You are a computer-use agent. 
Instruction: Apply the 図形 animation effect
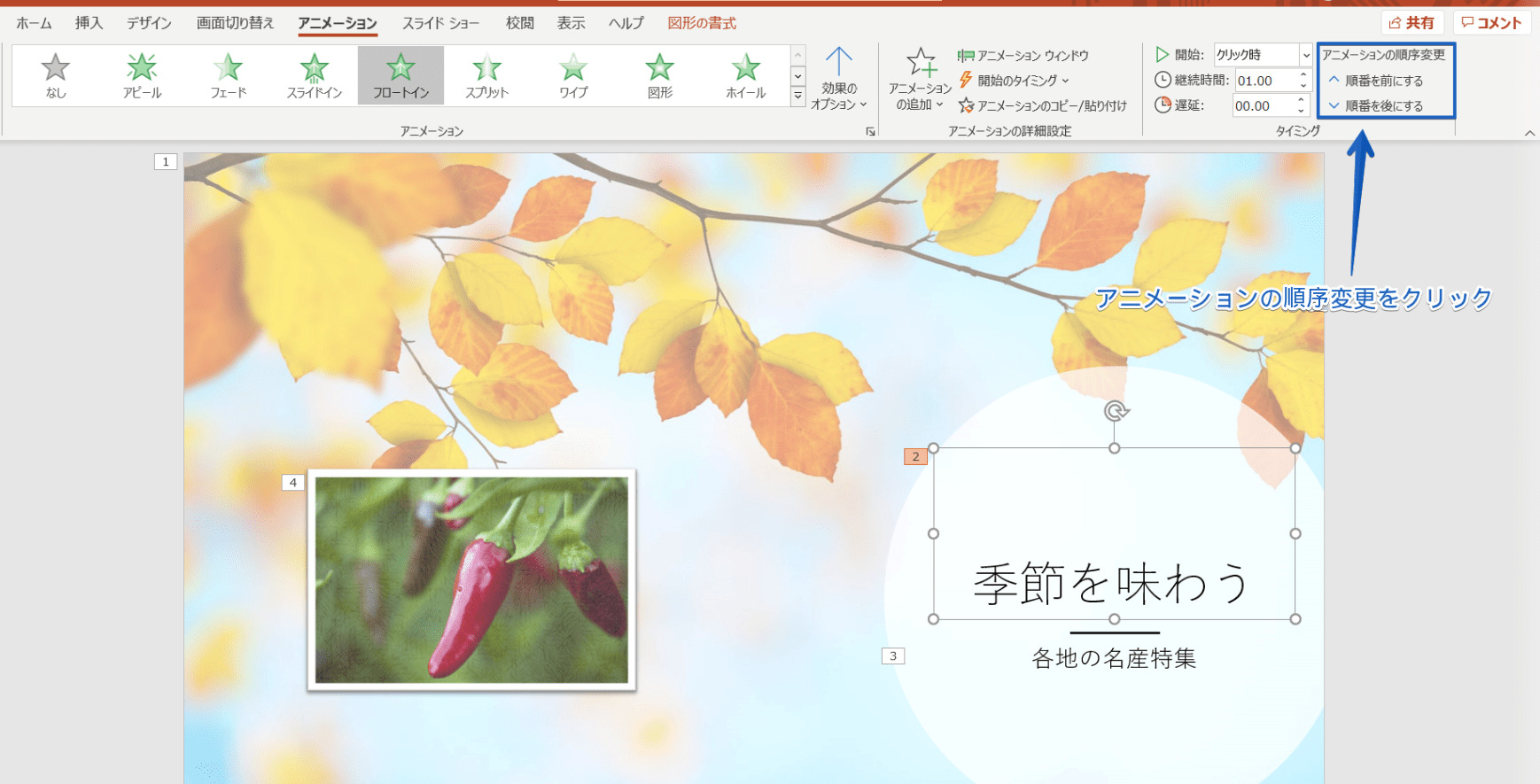coord(659,76)
